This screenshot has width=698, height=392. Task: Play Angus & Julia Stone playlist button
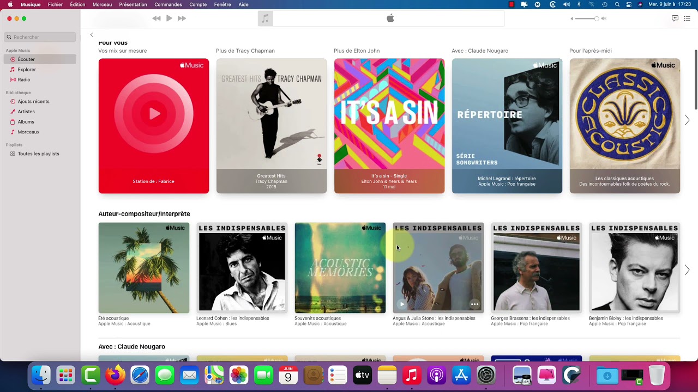click(x=402, y=304)
